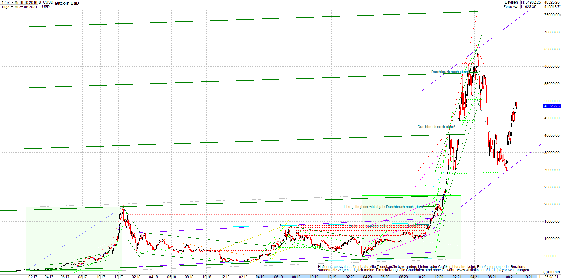Click the 06.19 time axis label
The width and height of the screenshot is (561, 279).
click(278, 277)
